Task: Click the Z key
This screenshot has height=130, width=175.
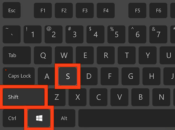Action: (x=57, y=97)
